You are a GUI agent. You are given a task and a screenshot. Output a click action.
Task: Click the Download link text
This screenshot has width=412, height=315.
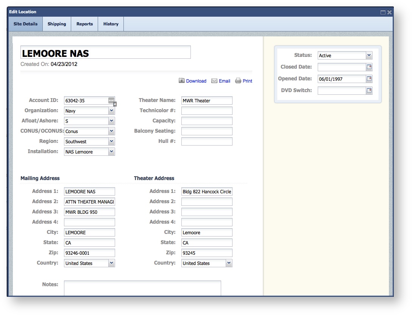tap(196, 81)
